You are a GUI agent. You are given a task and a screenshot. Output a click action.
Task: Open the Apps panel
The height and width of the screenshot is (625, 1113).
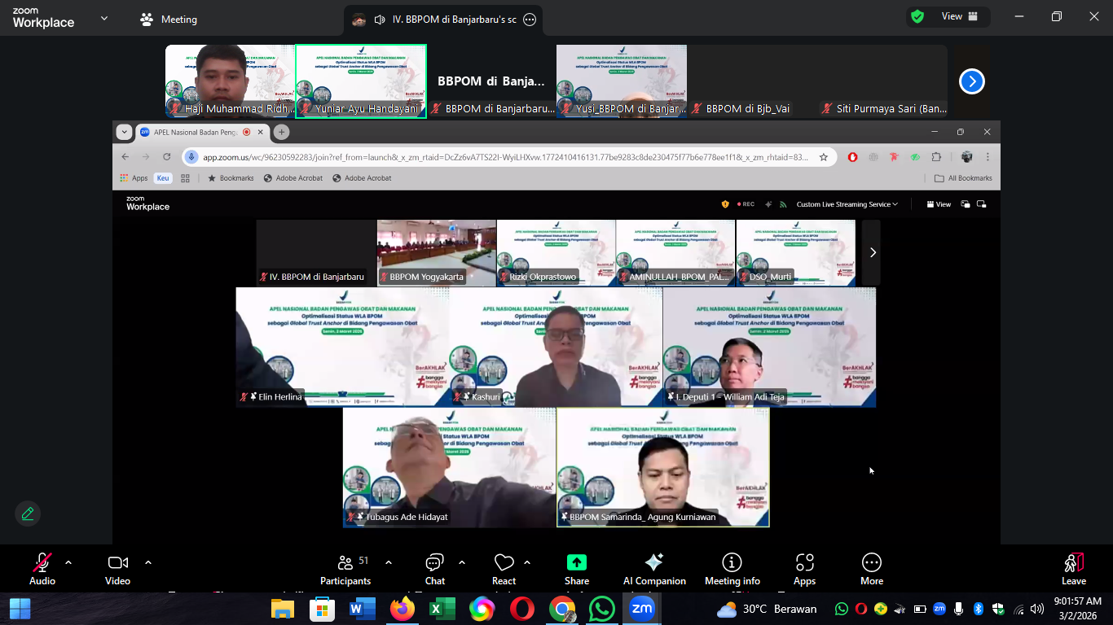[x=804, y=569]
